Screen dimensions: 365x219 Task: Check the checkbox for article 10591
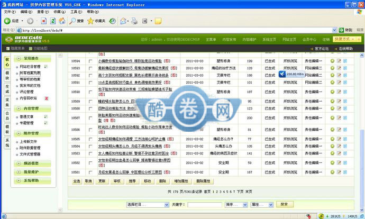[90, 83]
